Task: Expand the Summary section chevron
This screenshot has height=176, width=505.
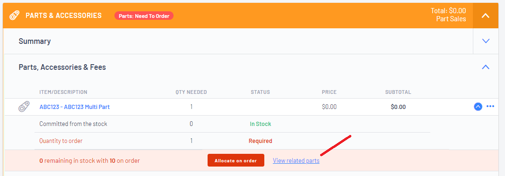Action: 485,41
